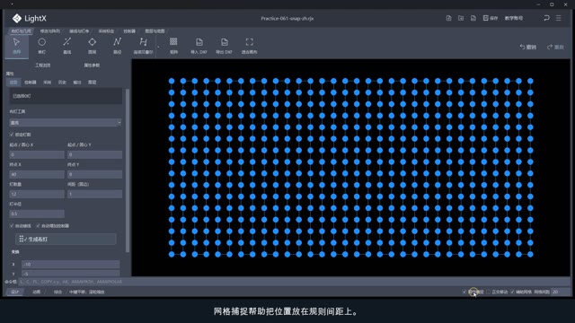Screen dimensions: 575x323
Task: Click the 教学账号 account button
Action: click(x=514, y=18)
